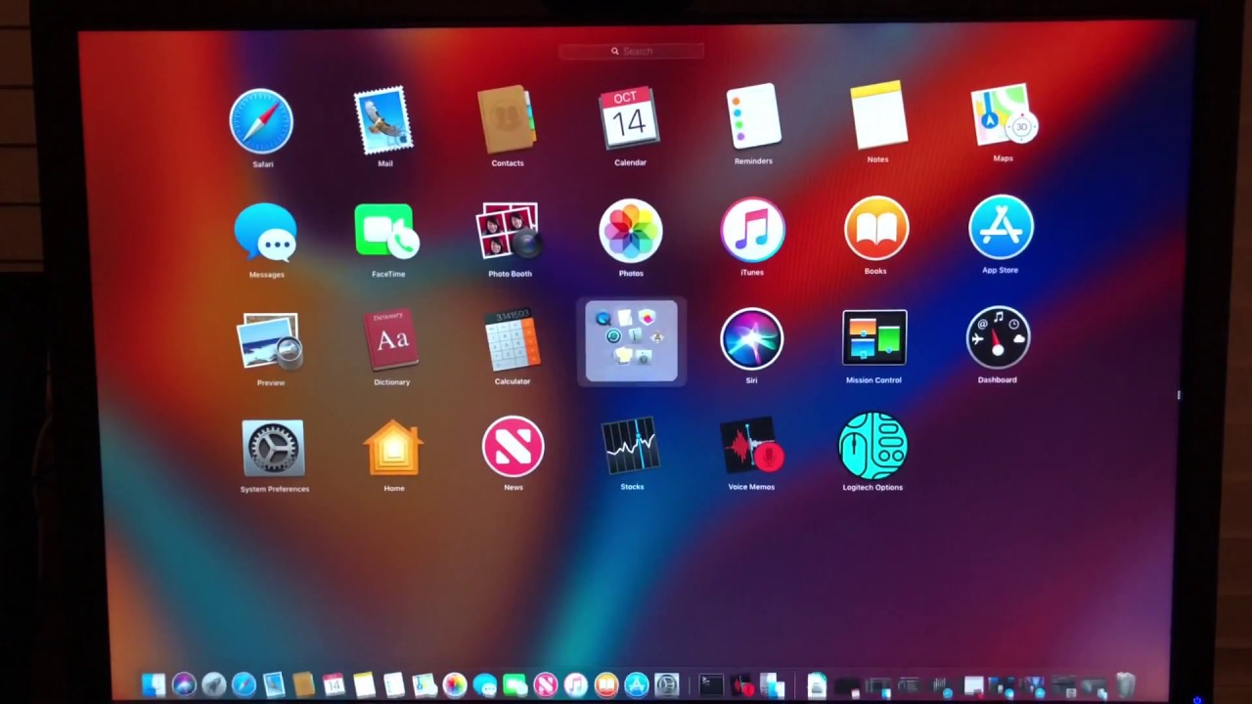1252x704 pixels.
Task: Open Photos from the Dock
Action: coord(454,685)
